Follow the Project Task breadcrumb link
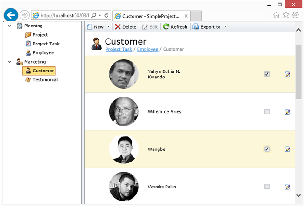 point(119,49)
